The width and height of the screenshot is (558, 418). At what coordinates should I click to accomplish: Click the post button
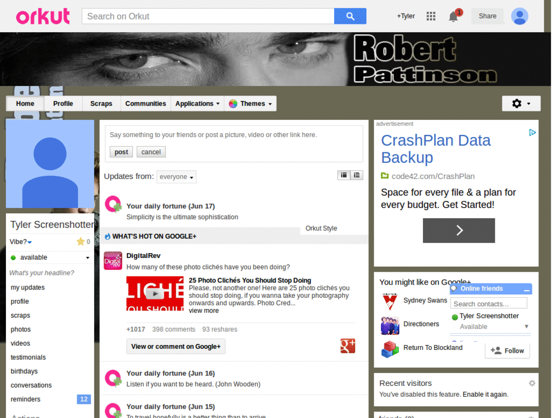(x=122, y=152)
